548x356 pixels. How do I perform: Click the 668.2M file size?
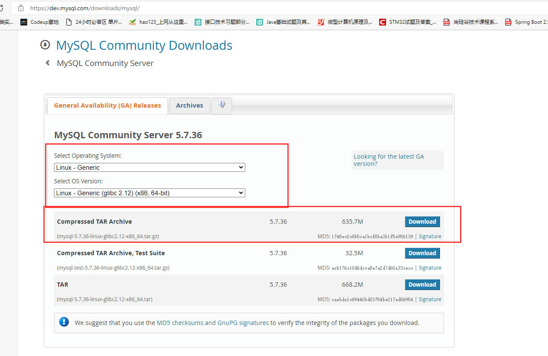point(352,285)
